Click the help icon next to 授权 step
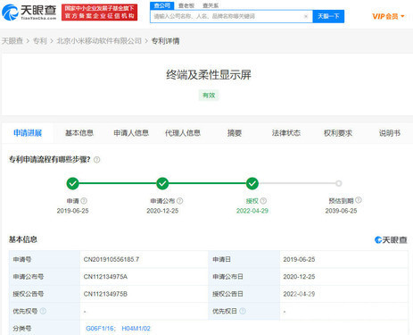 [263, 201]
